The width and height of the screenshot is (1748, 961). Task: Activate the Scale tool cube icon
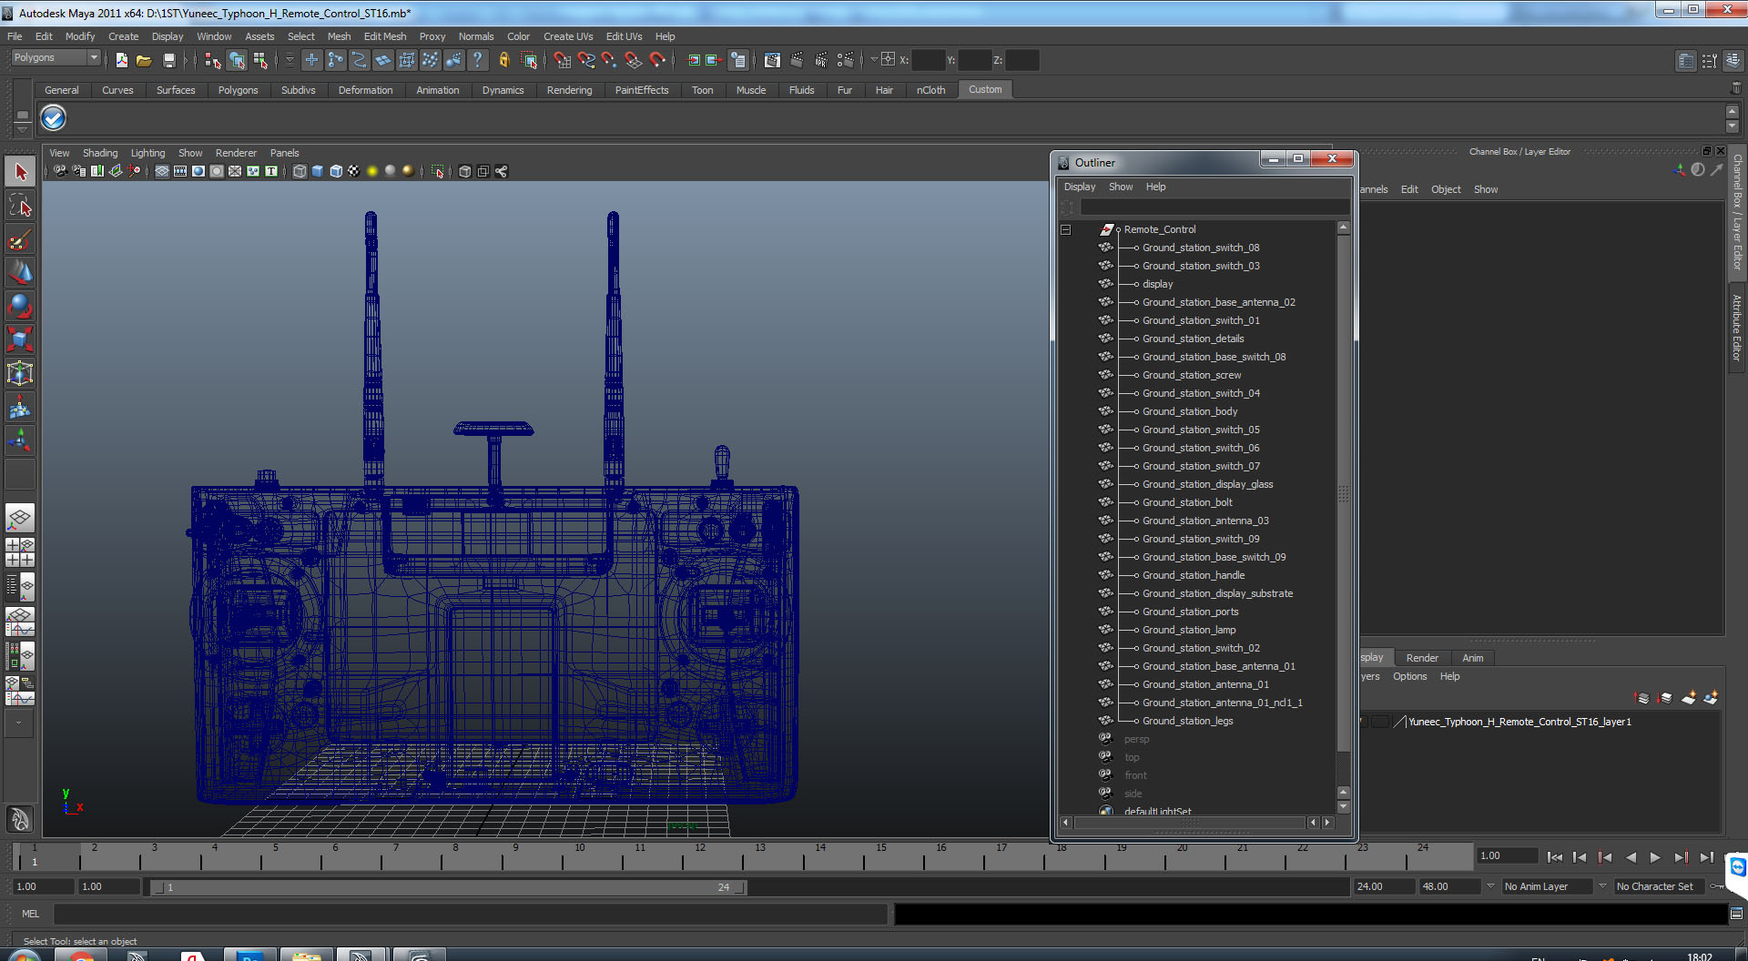pyautogui.click(x=20, y=339)
